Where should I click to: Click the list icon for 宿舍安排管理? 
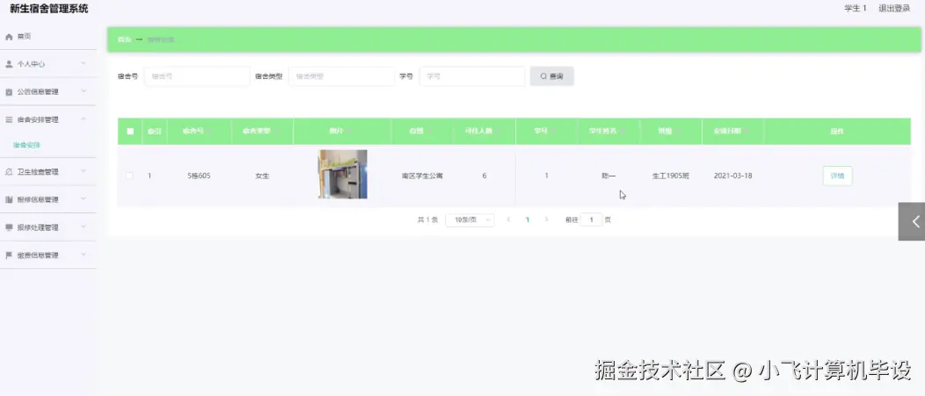pos(9,119)
